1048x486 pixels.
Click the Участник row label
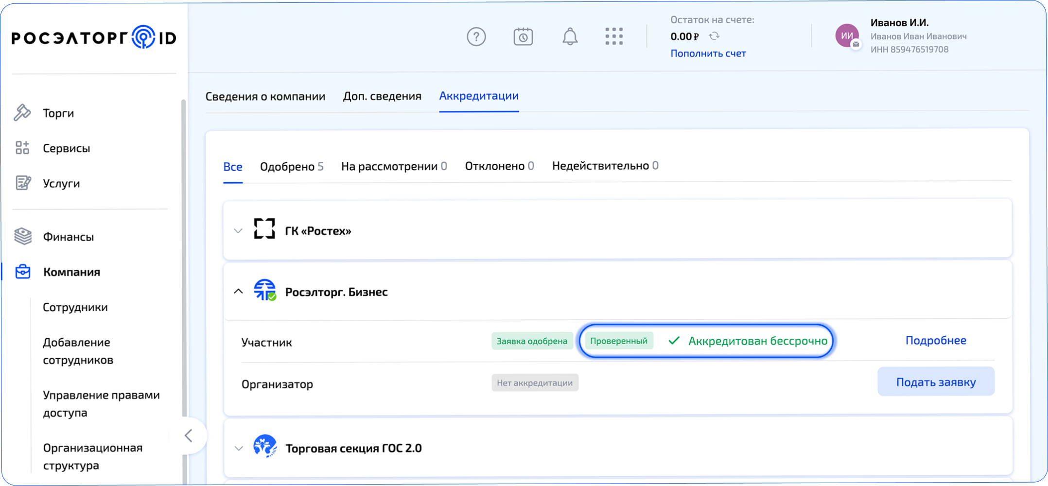click(267, 343)
